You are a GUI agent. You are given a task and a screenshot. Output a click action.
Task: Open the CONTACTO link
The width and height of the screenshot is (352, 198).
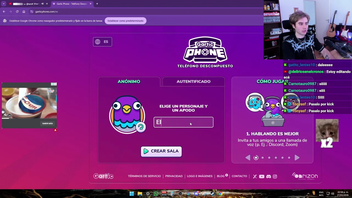[x=239, y=176]
